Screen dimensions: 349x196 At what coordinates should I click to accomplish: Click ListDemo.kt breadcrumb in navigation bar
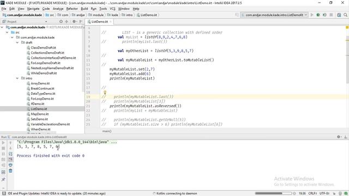pos(147,15)
